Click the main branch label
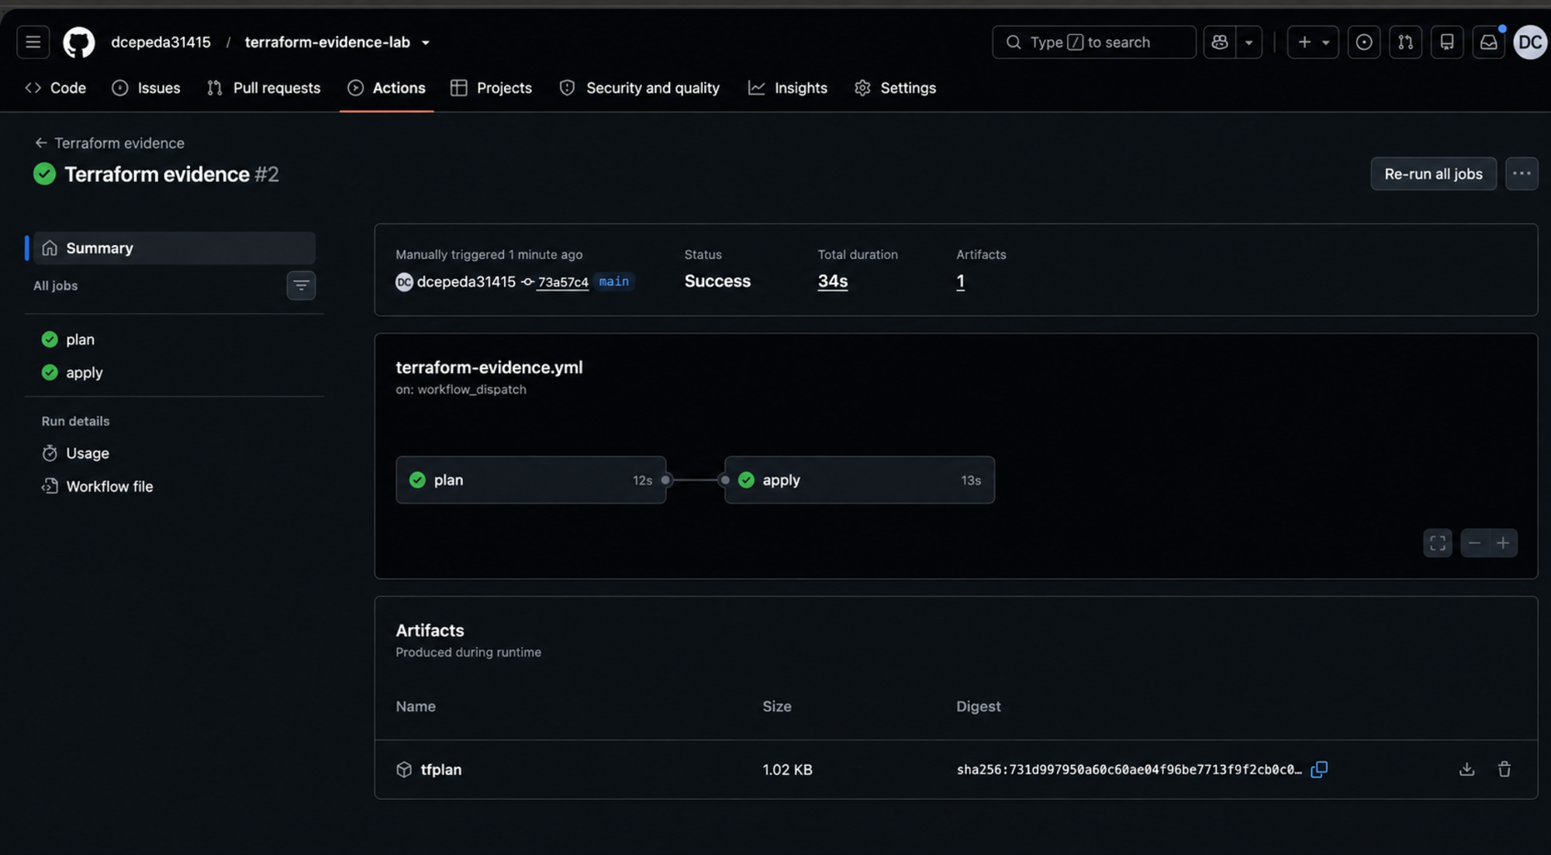Image resolution: width=1551 pixels, height=855 pixels. 613,281
